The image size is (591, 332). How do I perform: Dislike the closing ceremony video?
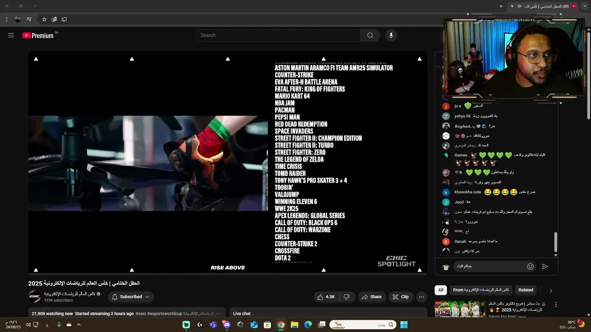click(x=347, y=297)
